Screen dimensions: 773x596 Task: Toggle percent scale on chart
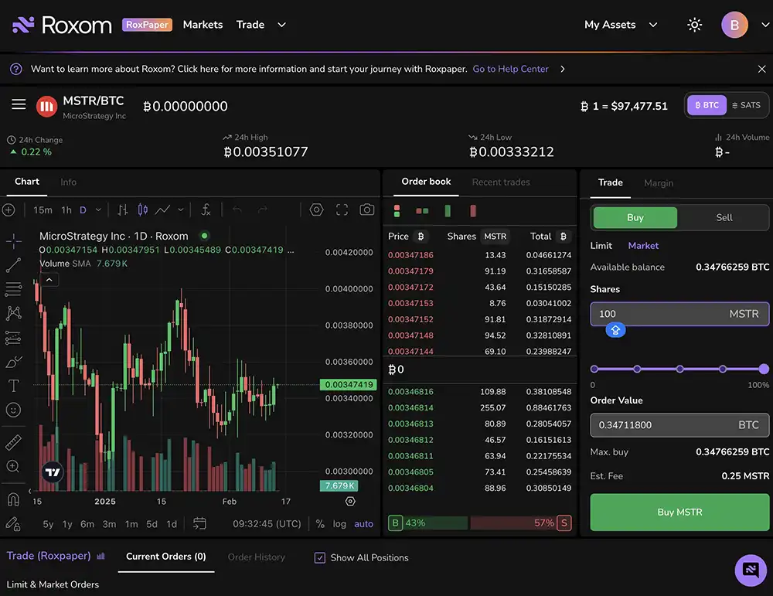click(320, 523)
